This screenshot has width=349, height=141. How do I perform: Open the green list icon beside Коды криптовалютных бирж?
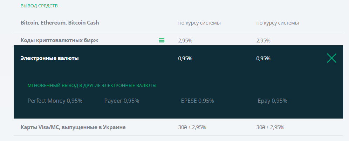coord(162,40)
